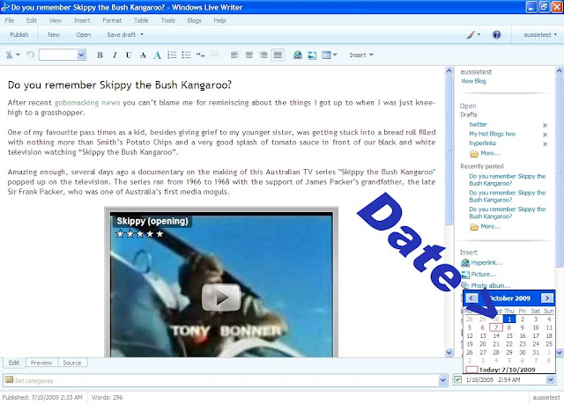Open the Tools menu
The image size is (564, 404).
[168, 20]
